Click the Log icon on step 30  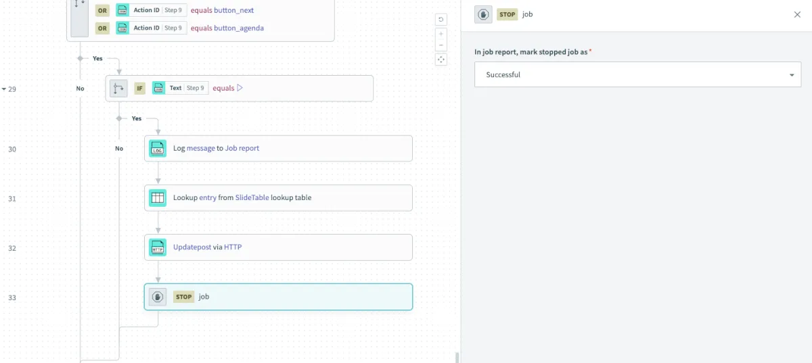click(x=158, y=149)
